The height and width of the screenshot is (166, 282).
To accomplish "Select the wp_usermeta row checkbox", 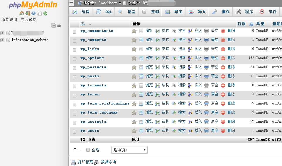I will click(75, 122).
